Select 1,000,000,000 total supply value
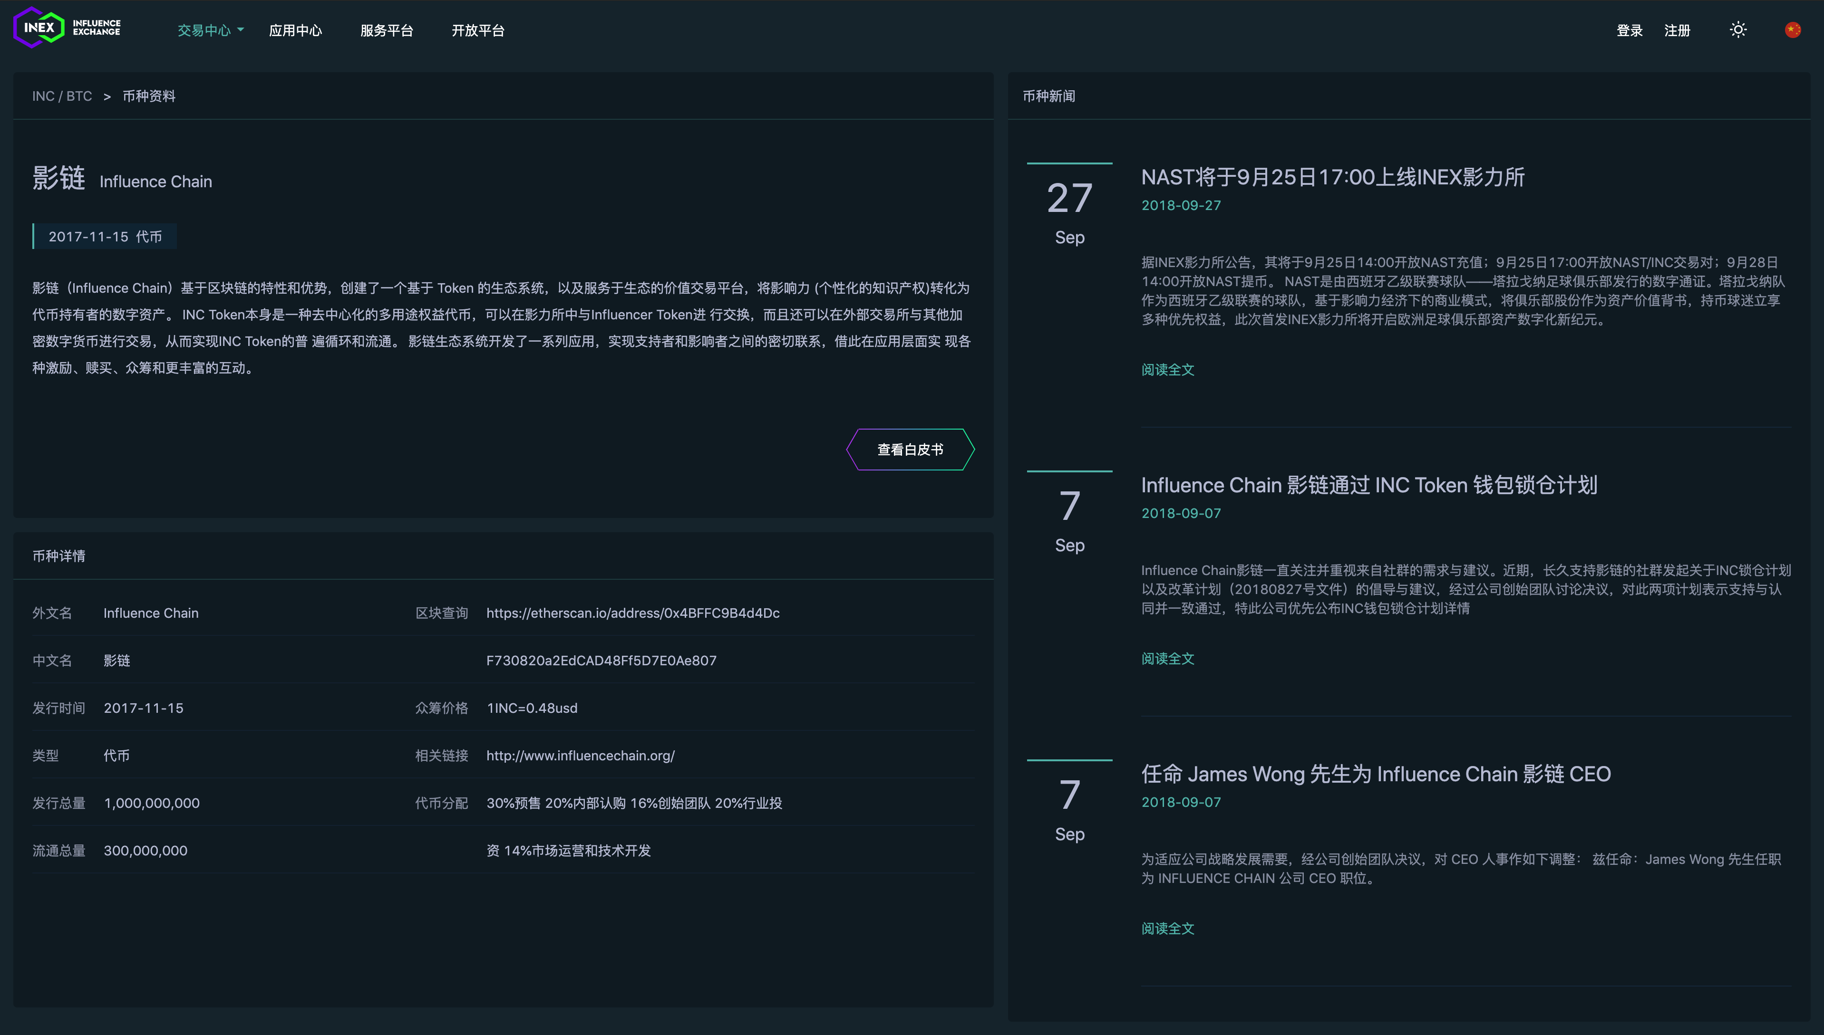The width and height of the screenshot is (1824, 1035). coord(152,803)
